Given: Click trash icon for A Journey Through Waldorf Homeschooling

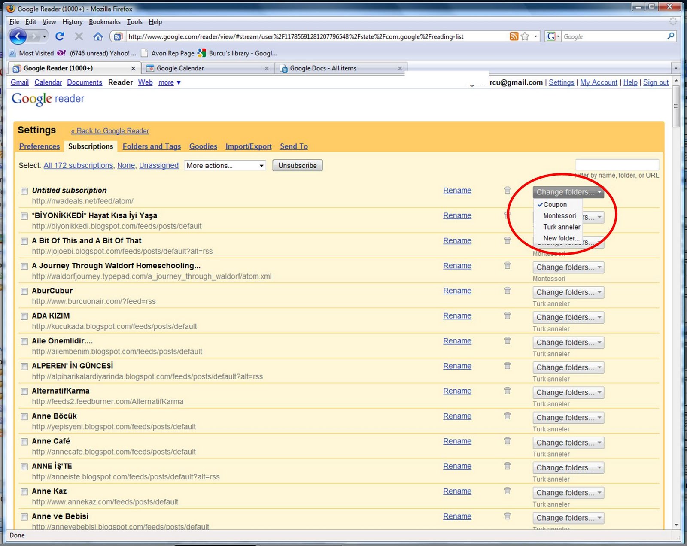Looking at the screenshot, I should tap(508, 265).
